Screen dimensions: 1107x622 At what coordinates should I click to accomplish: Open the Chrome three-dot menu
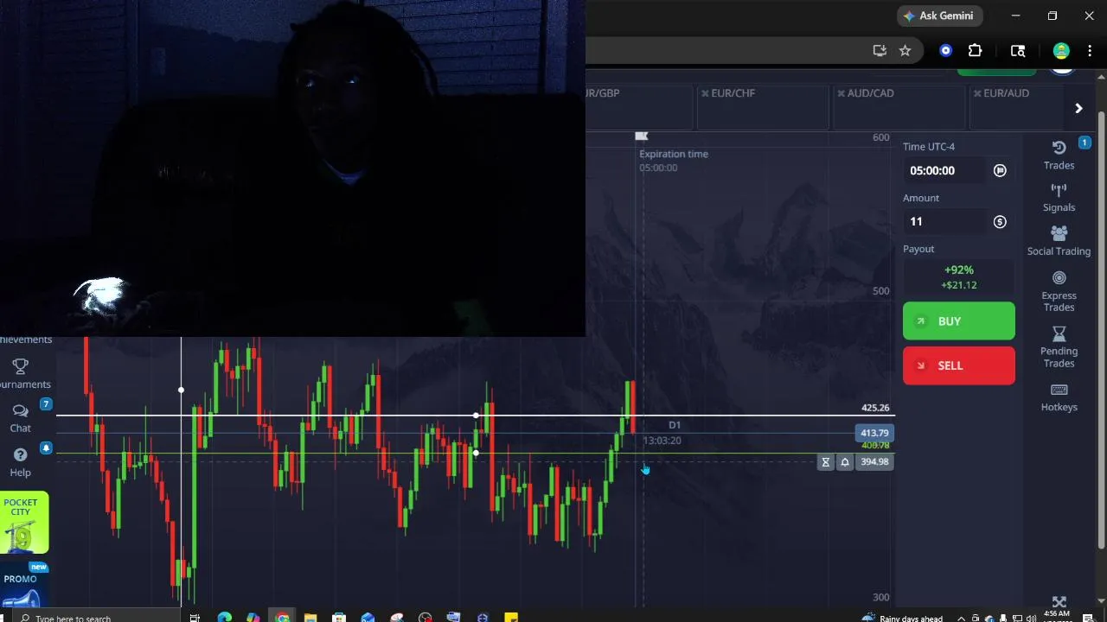(1090, 51)
